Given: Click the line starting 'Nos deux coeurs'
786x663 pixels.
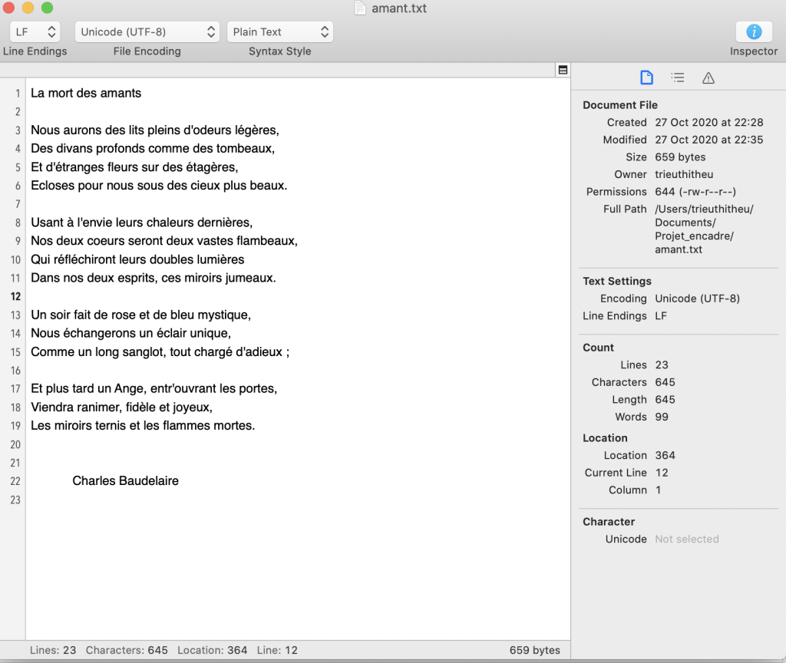Looking at the screenshot, I should tap(164, 241).
